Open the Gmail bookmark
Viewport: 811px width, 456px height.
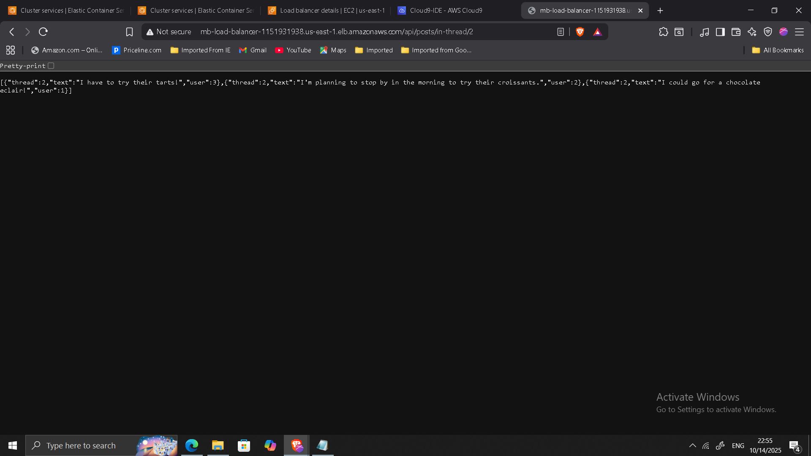coord(253,50)
